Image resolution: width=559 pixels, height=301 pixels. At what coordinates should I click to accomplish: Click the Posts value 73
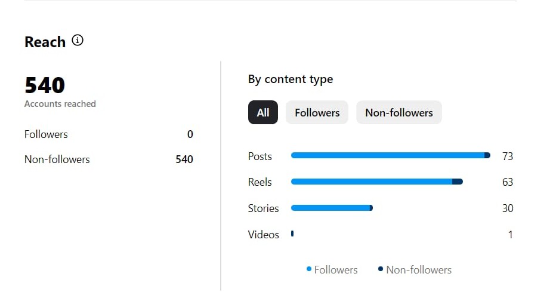click(x=508, y=156)
